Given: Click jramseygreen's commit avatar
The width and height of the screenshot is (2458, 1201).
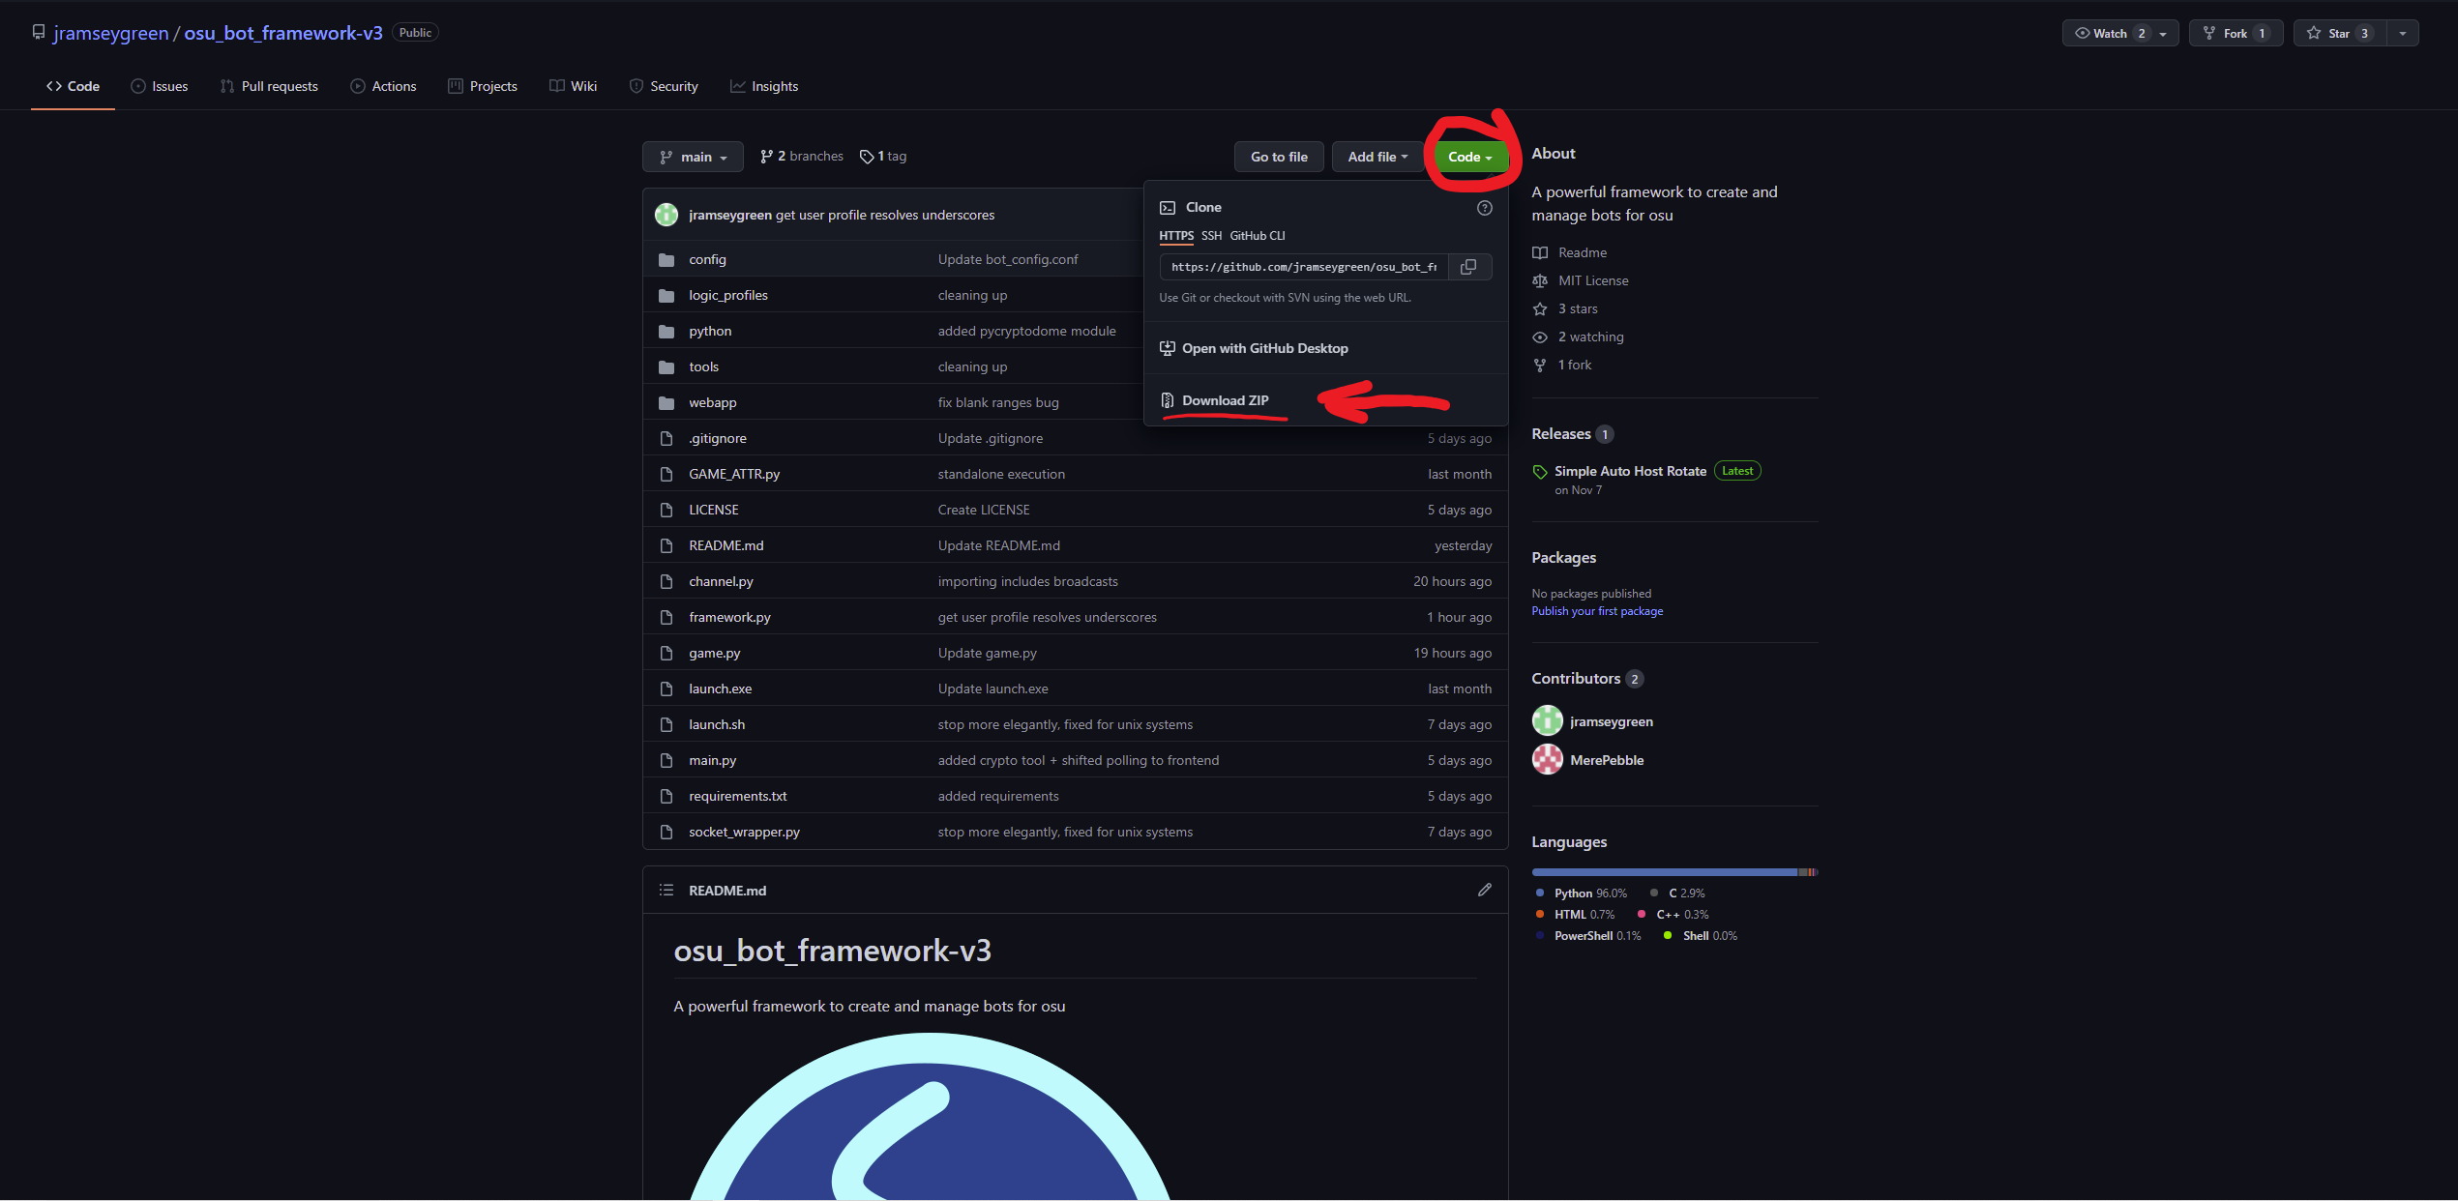Looking at the screenshot, I should tap(666, 215).
